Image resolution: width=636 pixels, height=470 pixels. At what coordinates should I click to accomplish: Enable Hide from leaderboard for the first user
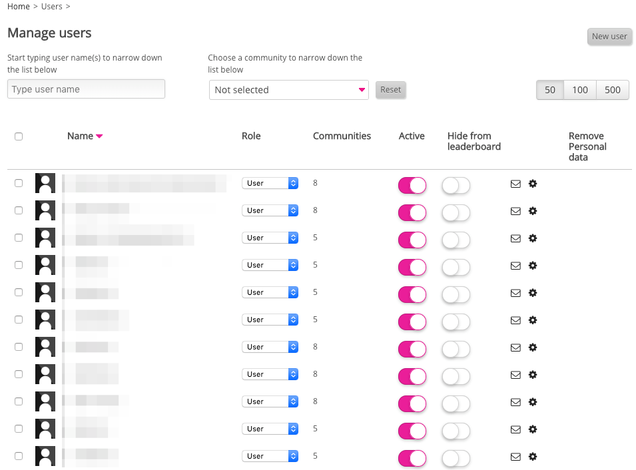click(x=456, y=185)
